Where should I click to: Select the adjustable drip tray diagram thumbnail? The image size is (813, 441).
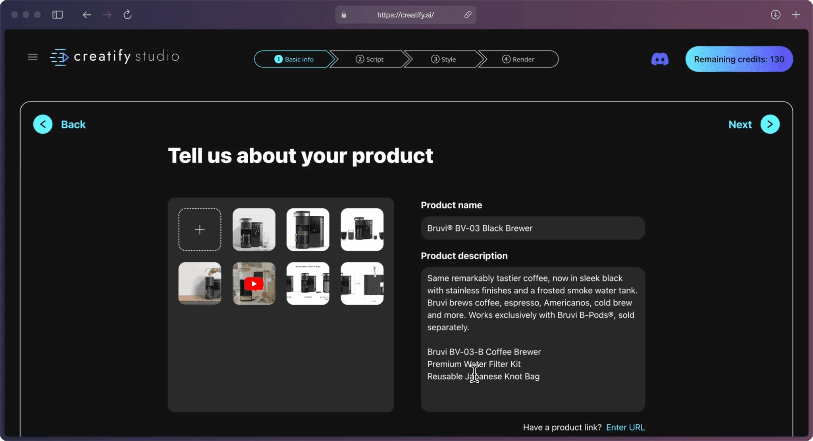(308, 284)
